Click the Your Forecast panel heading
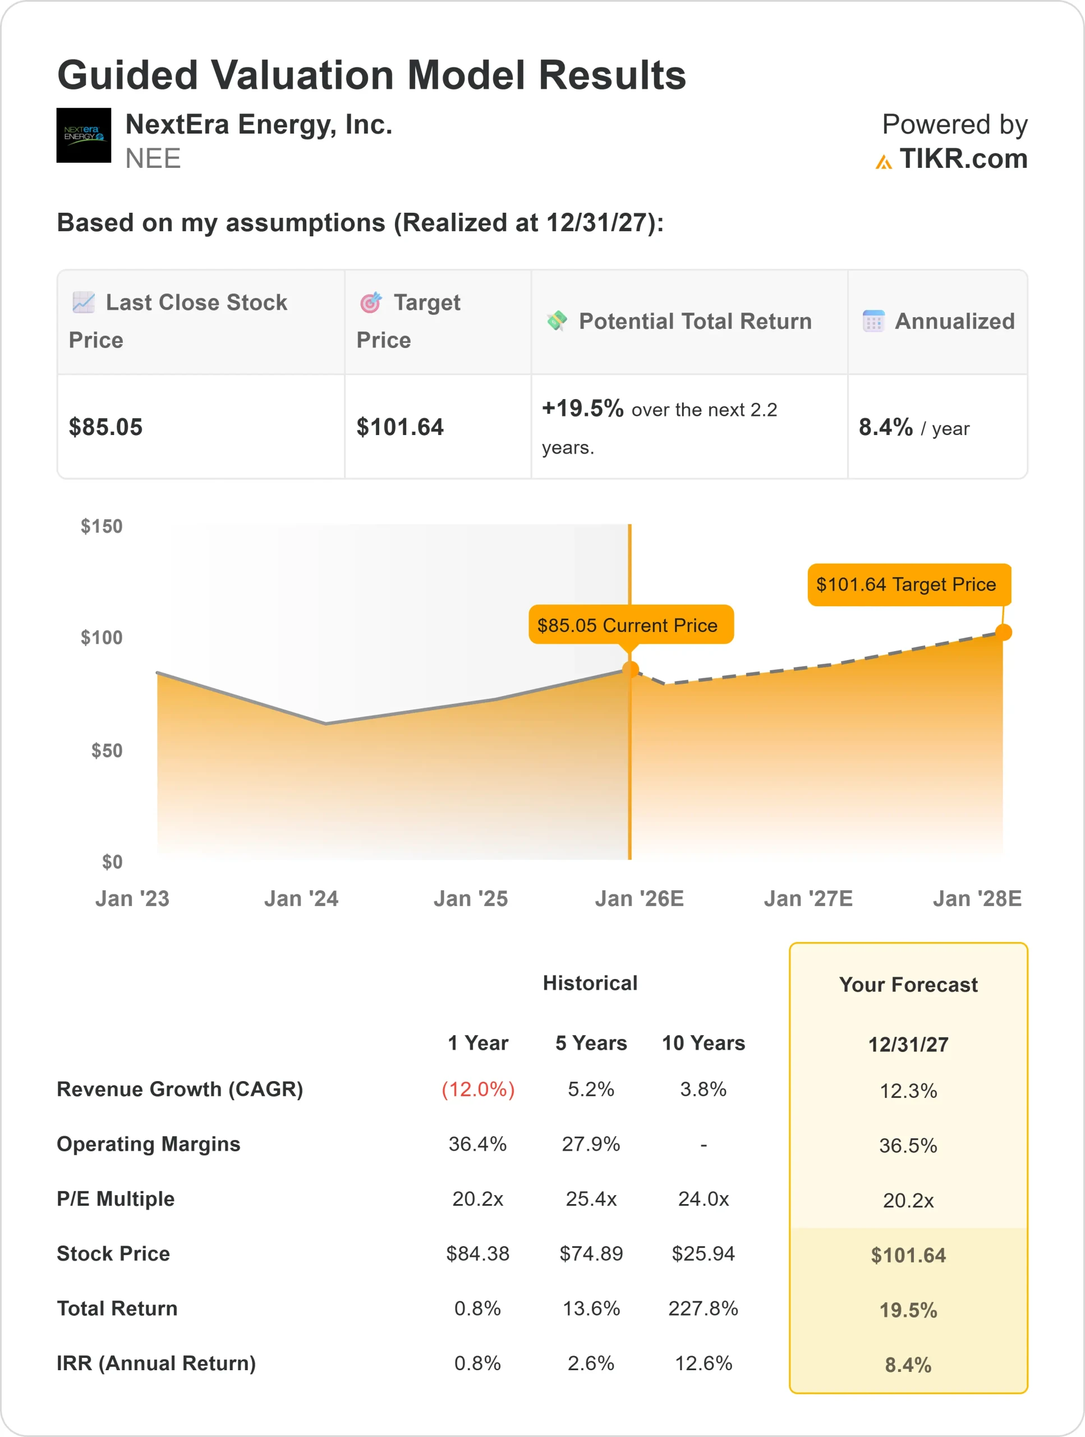The width and height of the screenshot is (1085, 1437). (908, 984)
